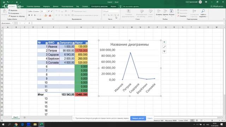Open Рецензирование ribbon tab
The image size is (226, 127).
[x=67, y=6]
